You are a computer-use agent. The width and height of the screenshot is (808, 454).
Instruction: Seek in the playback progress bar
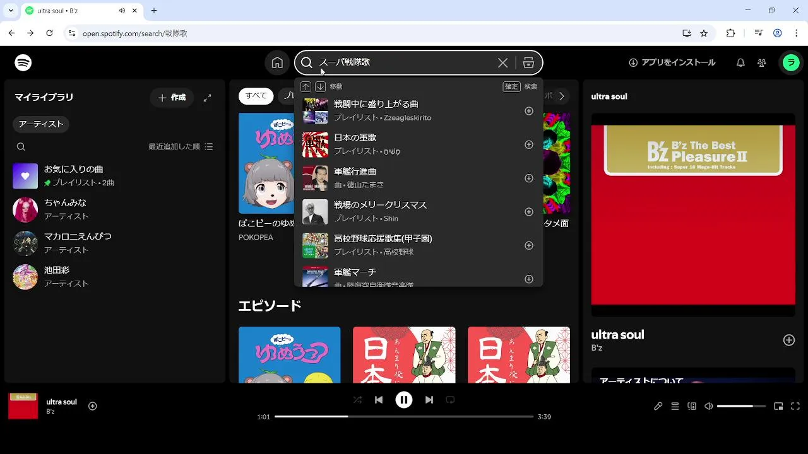404,417
